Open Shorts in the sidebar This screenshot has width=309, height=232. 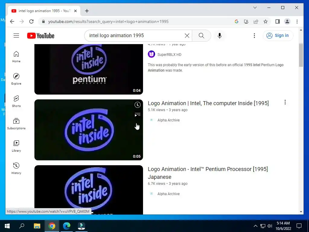[16, 101]
